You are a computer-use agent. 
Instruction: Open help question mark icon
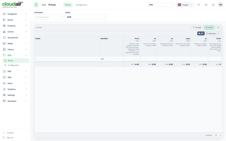point(199,5)
